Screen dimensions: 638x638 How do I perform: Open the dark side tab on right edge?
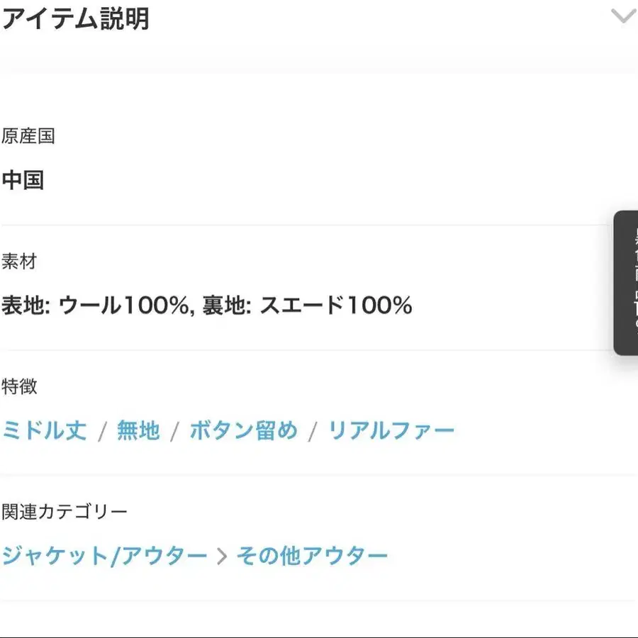point(627,282)
